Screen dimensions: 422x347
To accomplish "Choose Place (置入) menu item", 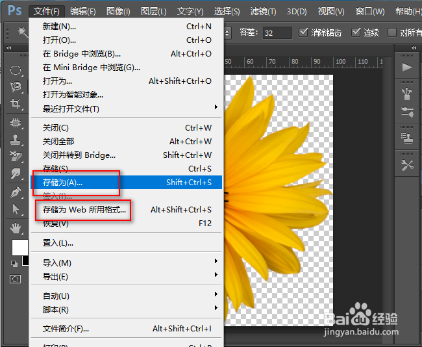I will pyautogui.click(x=126, y=243).
